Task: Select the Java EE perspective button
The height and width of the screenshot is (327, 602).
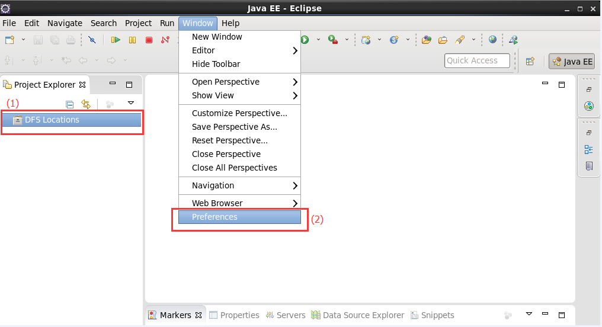Action: click(x=572, y=62)
